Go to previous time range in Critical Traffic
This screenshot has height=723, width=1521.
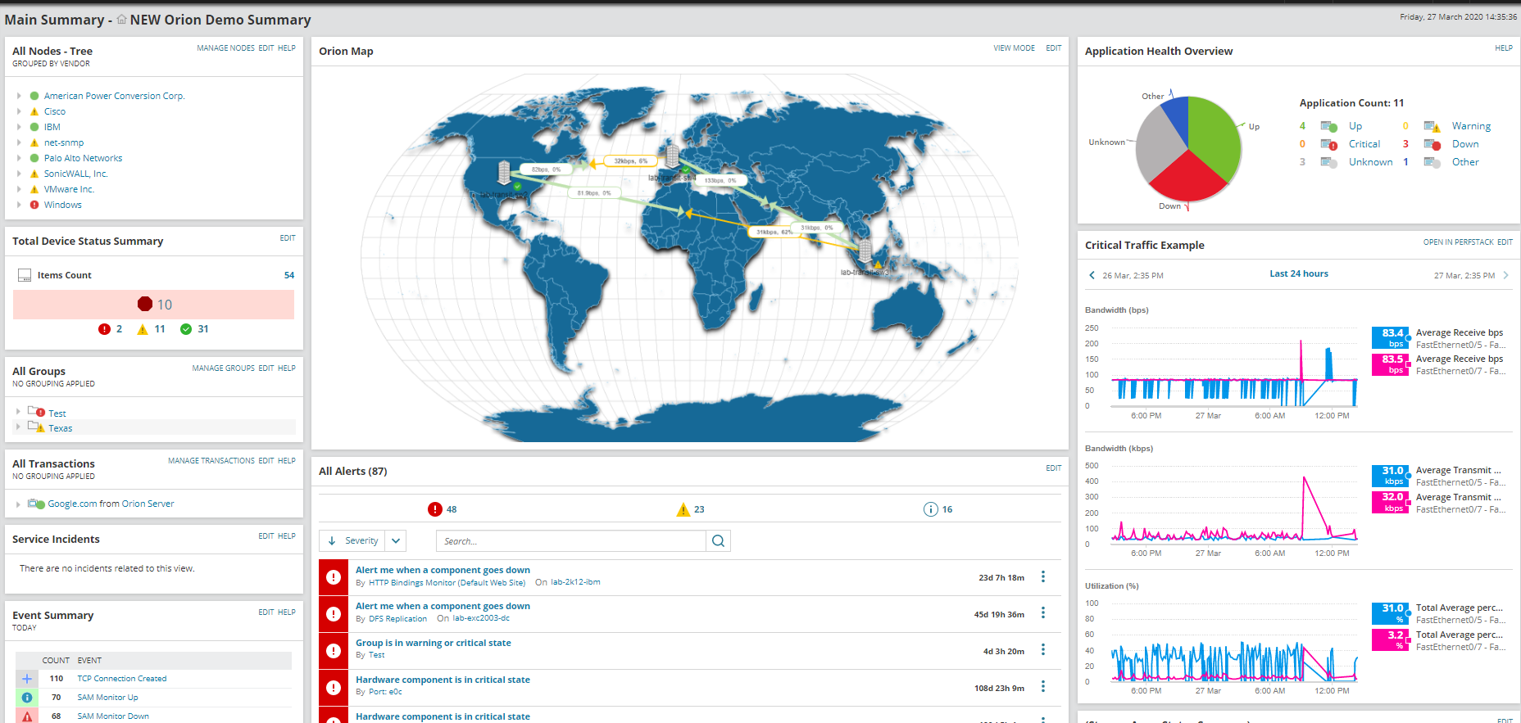(1092, 275)
